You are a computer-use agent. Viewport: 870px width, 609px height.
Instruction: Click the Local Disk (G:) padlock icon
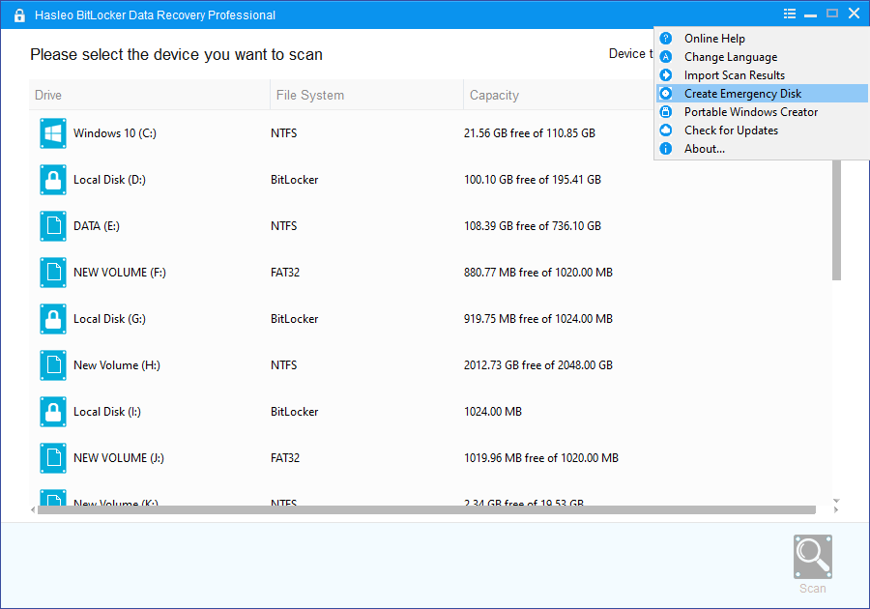click(53, 319)
